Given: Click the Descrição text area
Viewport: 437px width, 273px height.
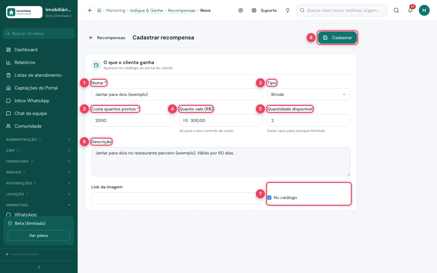Looking at the screenshot, I should 221,162.
